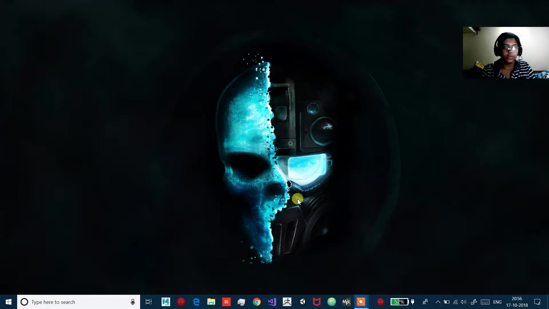Open the Mp application in taskbar
Viewport: 549px width, 309px height.
pos(346,302)
